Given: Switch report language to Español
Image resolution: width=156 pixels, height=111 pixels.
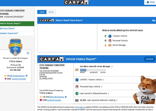Looking at the screenshot, I should pyautogui.click(x=51, y=12).
